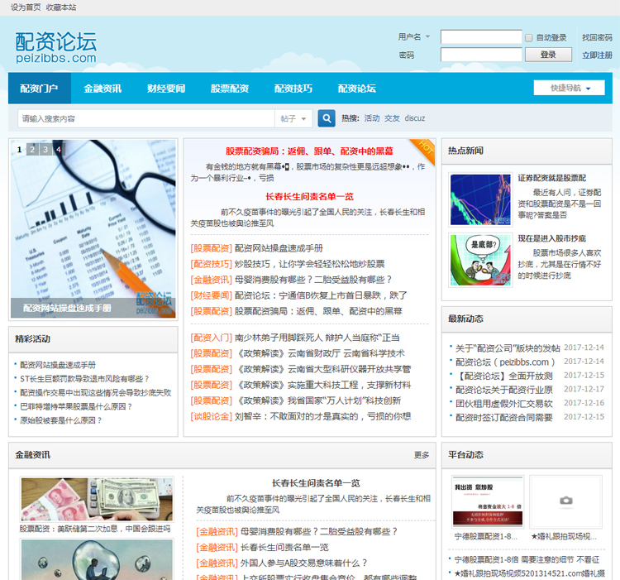
Task: Open ST长生巨额罚款导致退市风险有哪些？
Action: [84, 379]
